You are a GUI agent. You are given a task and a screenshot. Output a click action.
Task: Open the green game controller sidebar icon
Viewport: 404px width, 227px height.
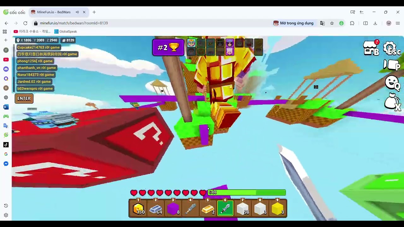6,116
